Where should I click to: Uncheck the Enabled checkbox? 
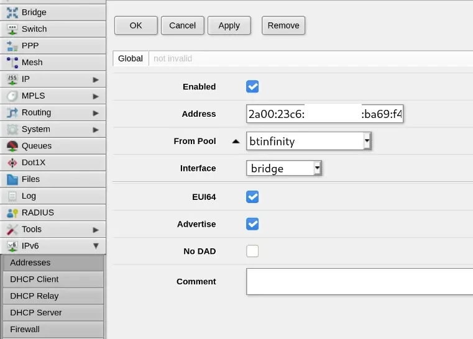click(x=252, y=87)
